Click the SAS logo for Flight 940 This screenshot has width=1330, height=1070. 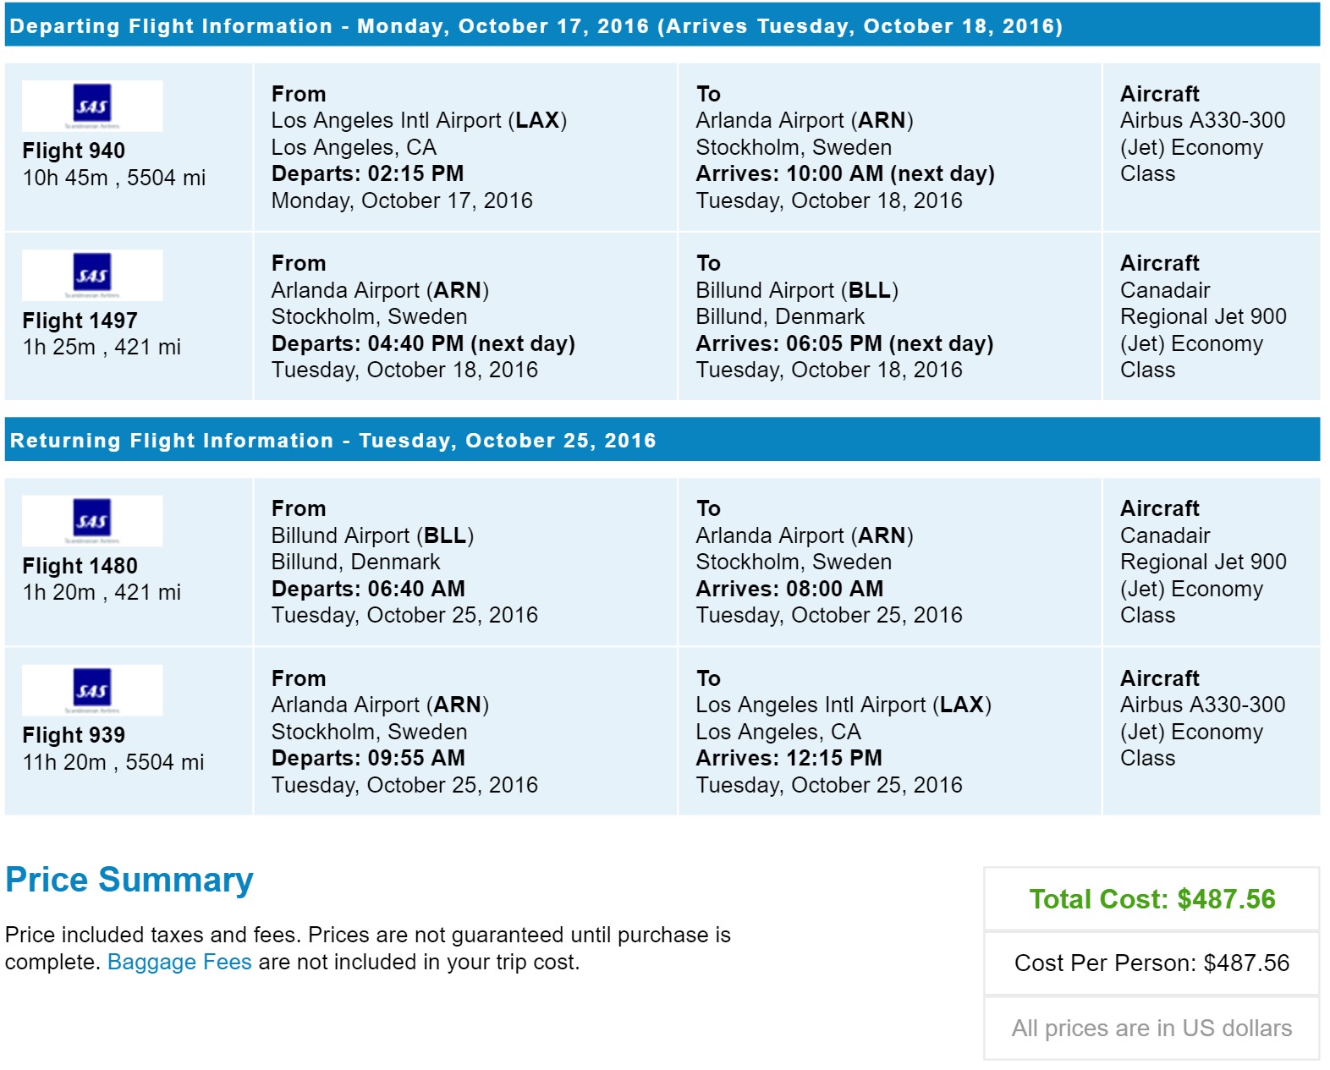pyautogui.click(x=92, y=106)
